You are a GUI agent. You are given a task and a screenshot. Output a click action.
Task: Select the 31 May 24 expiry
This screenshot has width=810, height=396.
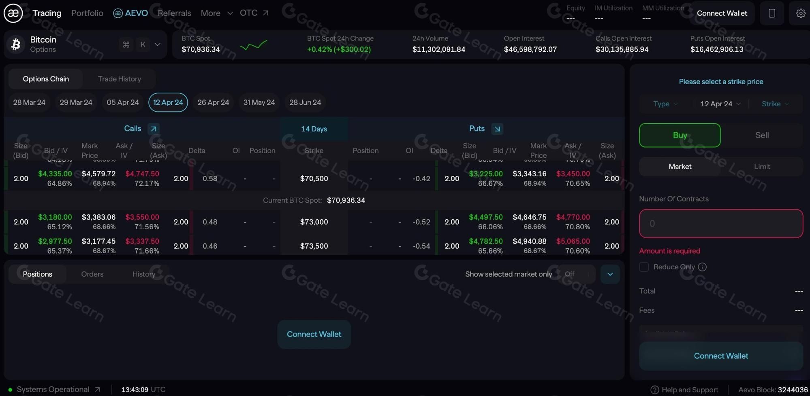(x=259, y=102)
